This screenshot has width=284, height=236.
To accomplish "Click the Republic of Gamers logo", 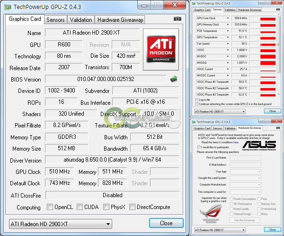I will pyautogui.click(x=211, y=214).
